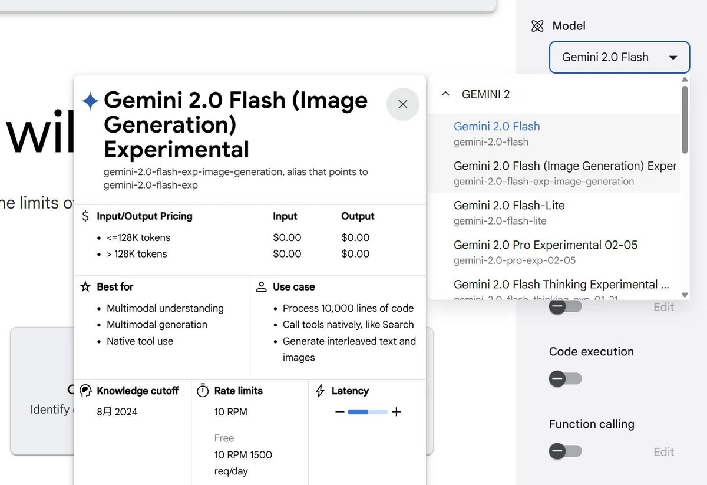Viewport: 707px width, 485px height.
Task: Click the card title Gemini 2.0 Flash (Image Generation) Experimental
Action: click(236, 125)
